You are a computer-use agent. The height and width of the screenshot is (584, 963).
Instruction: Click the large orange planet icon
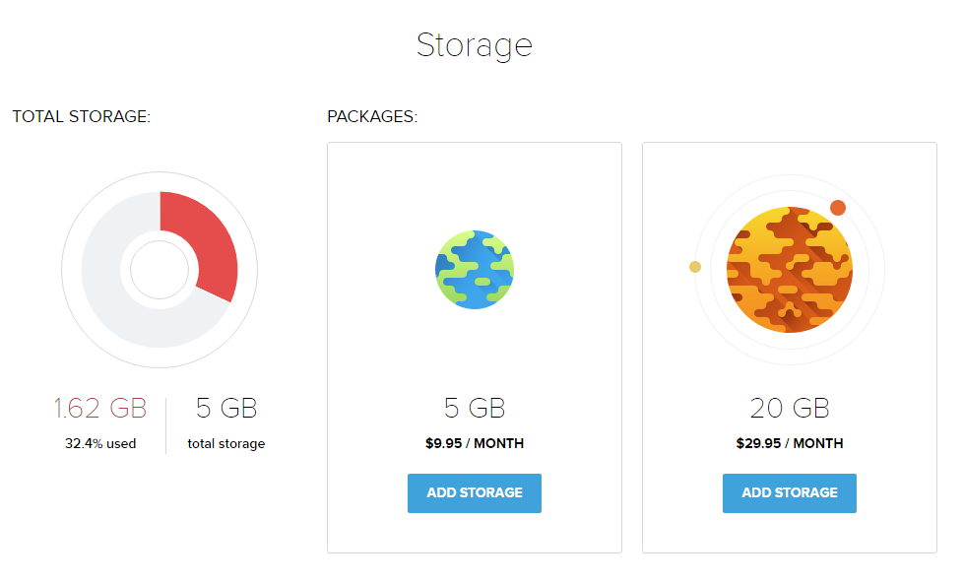tap(790, 270)
